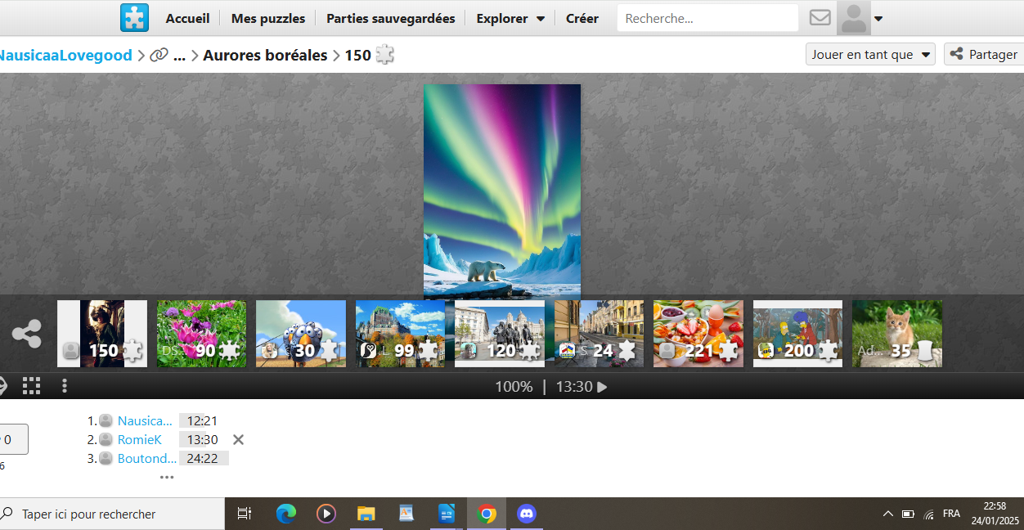Click the grid arrange icon in game toolbar
This screenshot has height=530, width=1024.
pyautogui.click(x=31, y=386)
